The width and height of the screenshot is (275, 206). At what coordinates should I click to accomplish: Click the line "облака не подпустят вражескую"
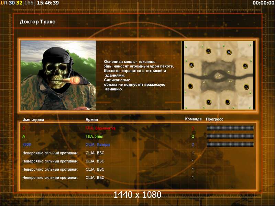[135, 84]
